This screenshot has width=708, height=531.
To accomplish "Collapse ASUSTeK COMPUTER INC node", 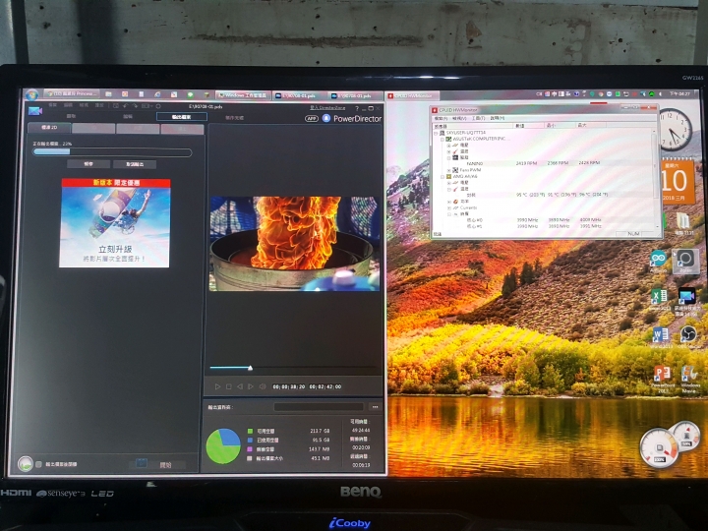I will coord(442,139).
